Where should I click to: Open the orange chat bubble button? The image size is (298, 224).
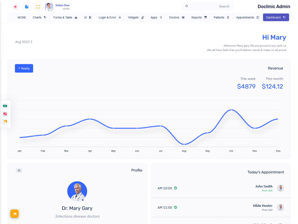click(15, 213)
